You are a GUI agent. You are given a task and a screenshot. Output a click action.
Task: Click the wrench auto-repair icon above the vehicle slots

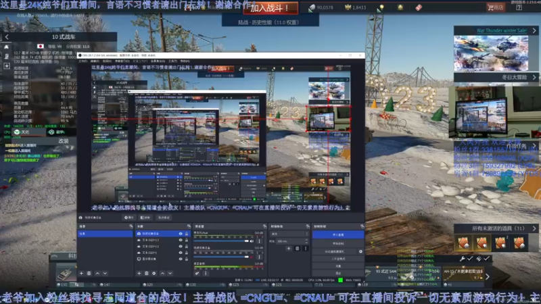click(x=463, y=259)
